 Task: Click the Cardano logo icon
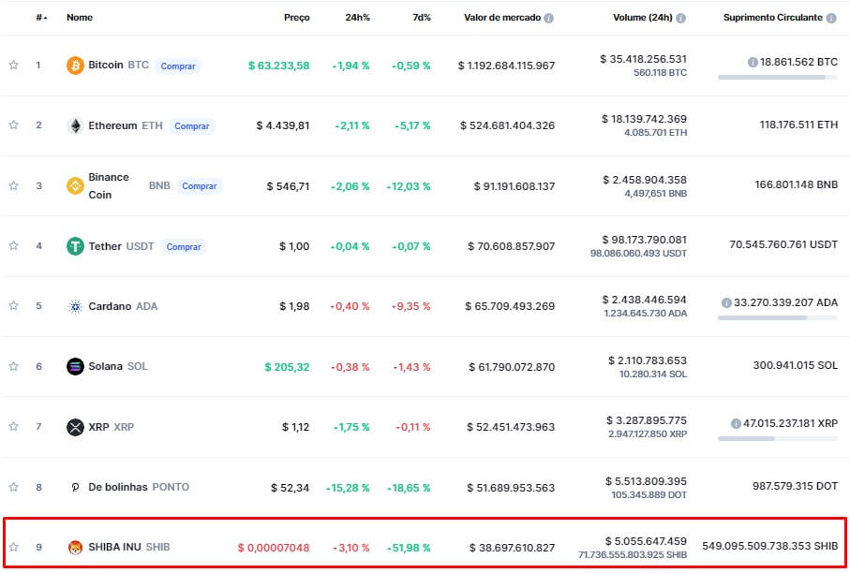75,306
